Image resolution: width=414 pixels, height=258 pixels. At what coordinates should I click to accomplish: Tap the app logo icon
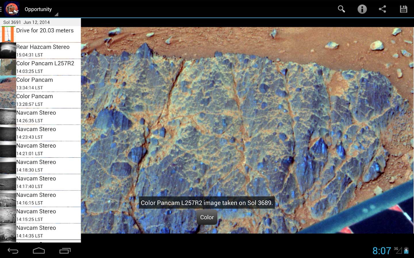click(12, 9)
